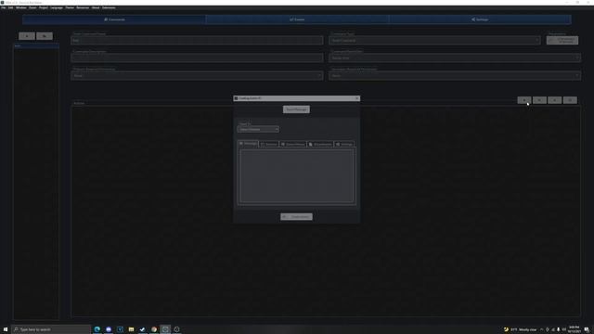Open the Windows Start menu
This screenshot has width=594, height=334.
point(6,329)
